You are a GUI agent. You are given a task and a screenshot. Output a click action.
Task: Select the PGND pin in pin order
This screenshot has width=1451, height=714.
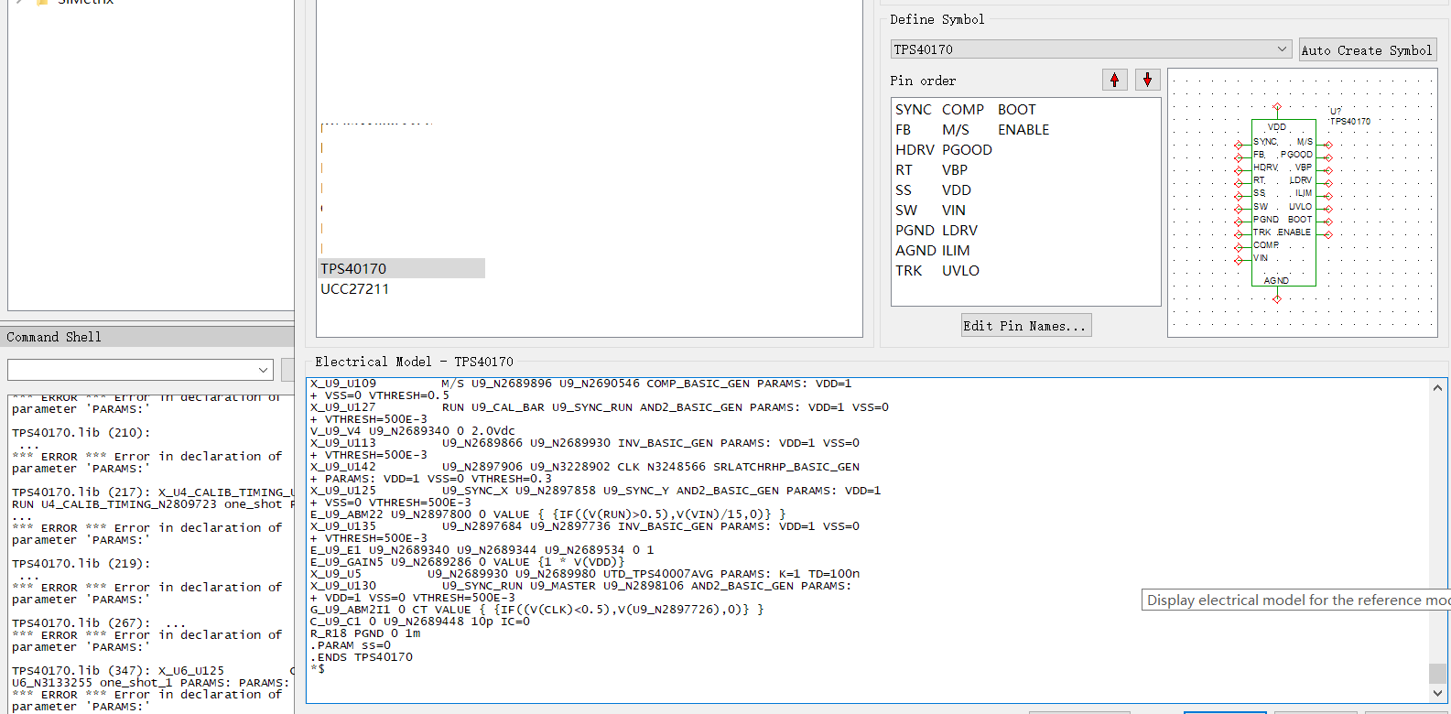(x=915, y=231)
